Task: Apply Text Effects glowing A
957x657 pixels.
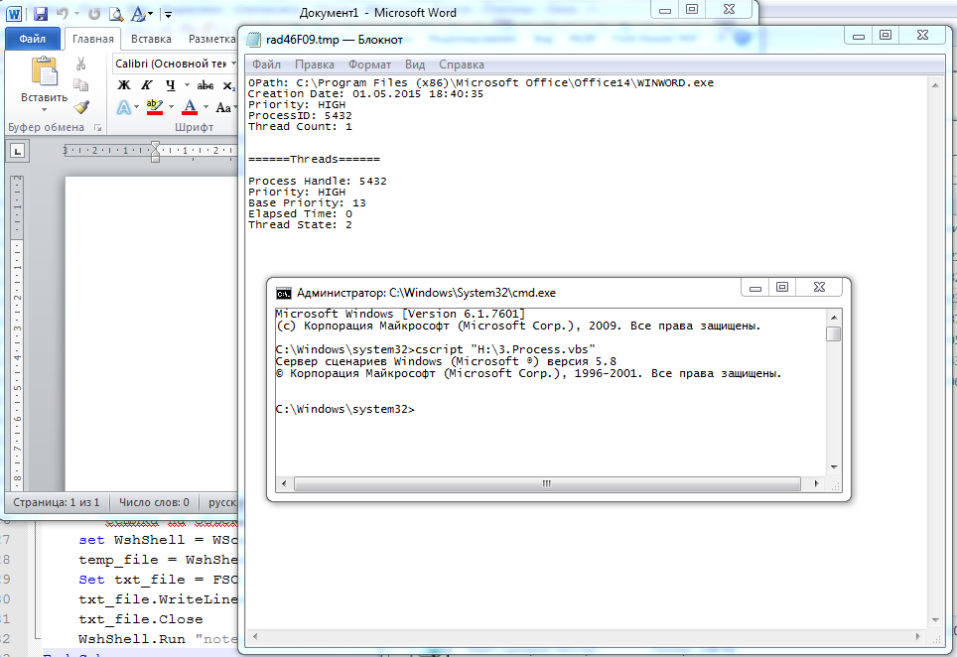Action: click(124, 108)
